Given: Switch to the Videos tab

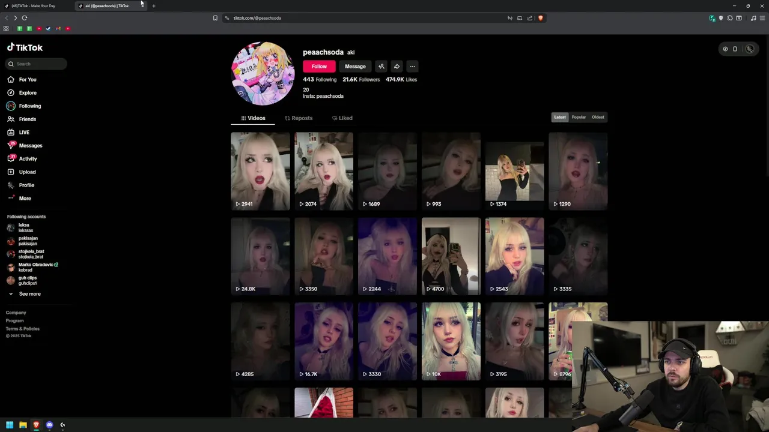Looking at the screenshot, I should coord(253,118).
